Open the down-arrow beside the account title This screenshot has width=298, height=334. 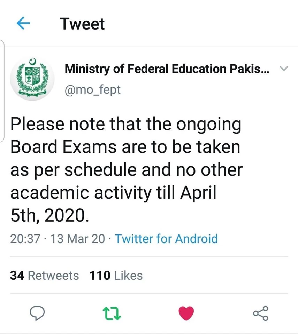click(285, 69)
